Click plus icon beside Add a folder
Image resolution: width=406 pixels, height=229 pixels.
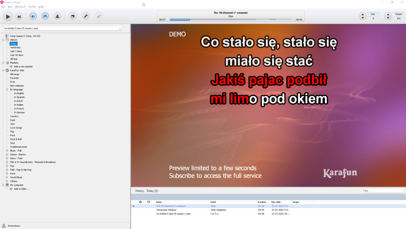11,189
